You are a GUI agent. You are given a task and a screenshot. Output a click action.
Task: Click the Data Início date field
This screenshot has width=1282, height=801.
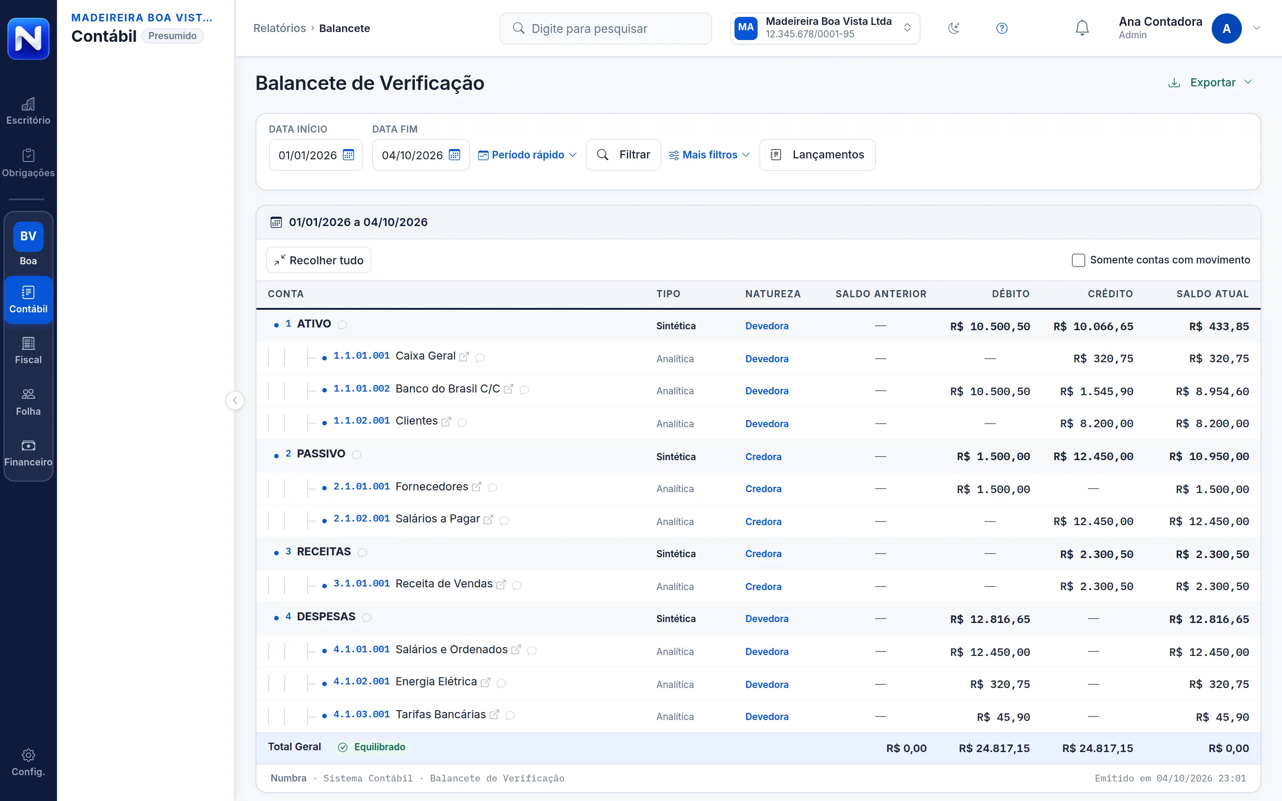pos(316,155)
